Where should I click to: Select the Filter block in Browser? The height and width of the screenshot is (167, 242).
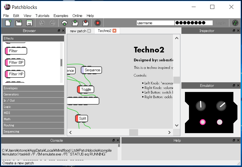pos(16,51)
